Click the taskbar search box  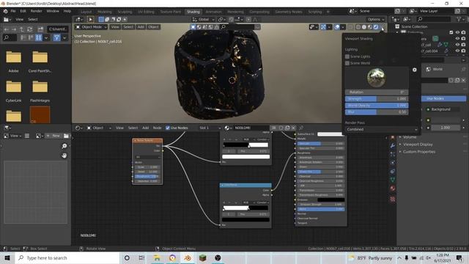[x=67, y=258]
